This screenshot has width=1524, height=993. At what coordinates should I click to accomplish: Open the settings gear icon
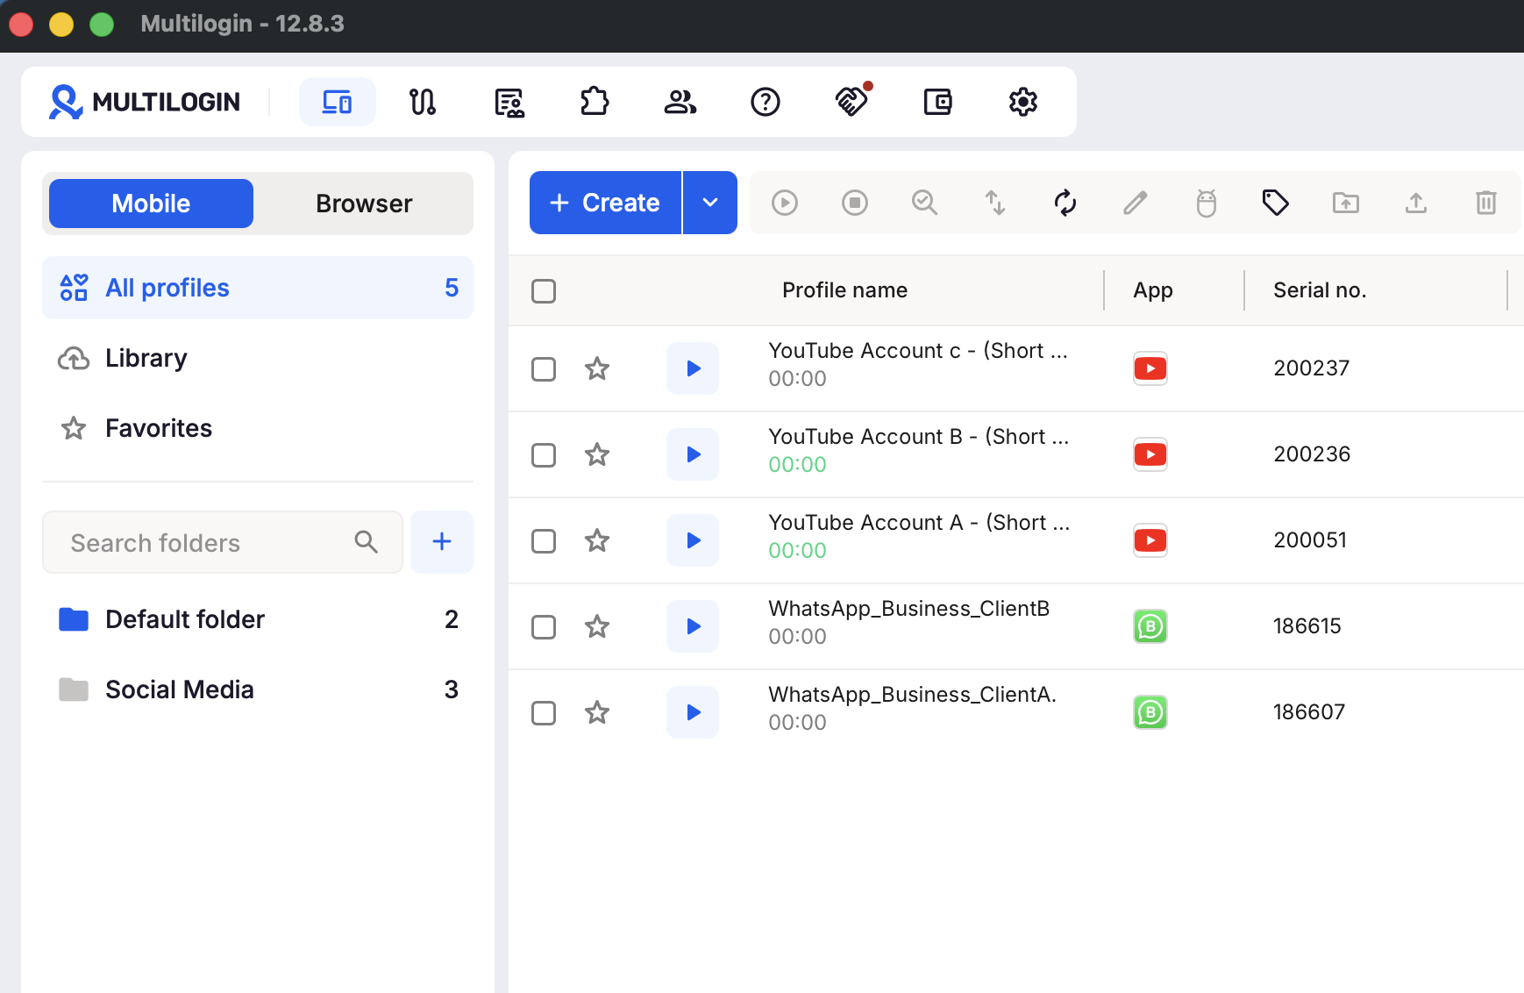coord(1023,102)
